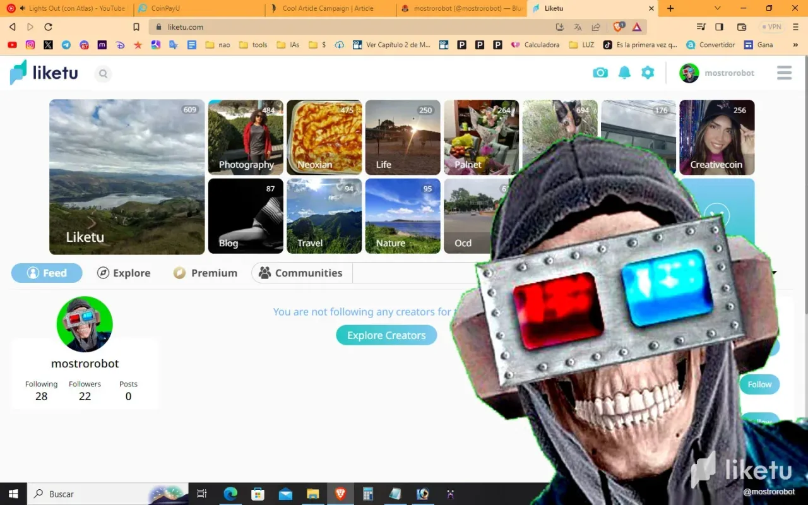Open the Windows Start menu

click(x=13, y=494)
